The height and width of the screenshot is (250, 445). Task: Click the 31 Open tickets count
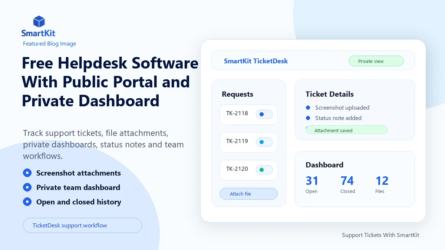[x=312, y=181]
